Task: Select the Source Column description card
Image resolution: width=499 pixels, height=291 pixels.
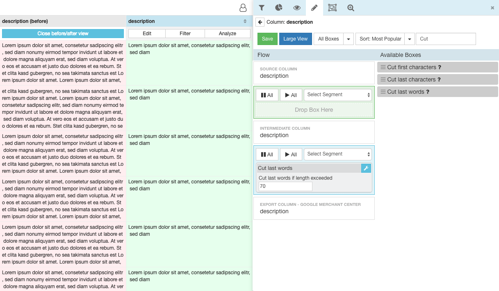Action: click(x=314, y=73)
